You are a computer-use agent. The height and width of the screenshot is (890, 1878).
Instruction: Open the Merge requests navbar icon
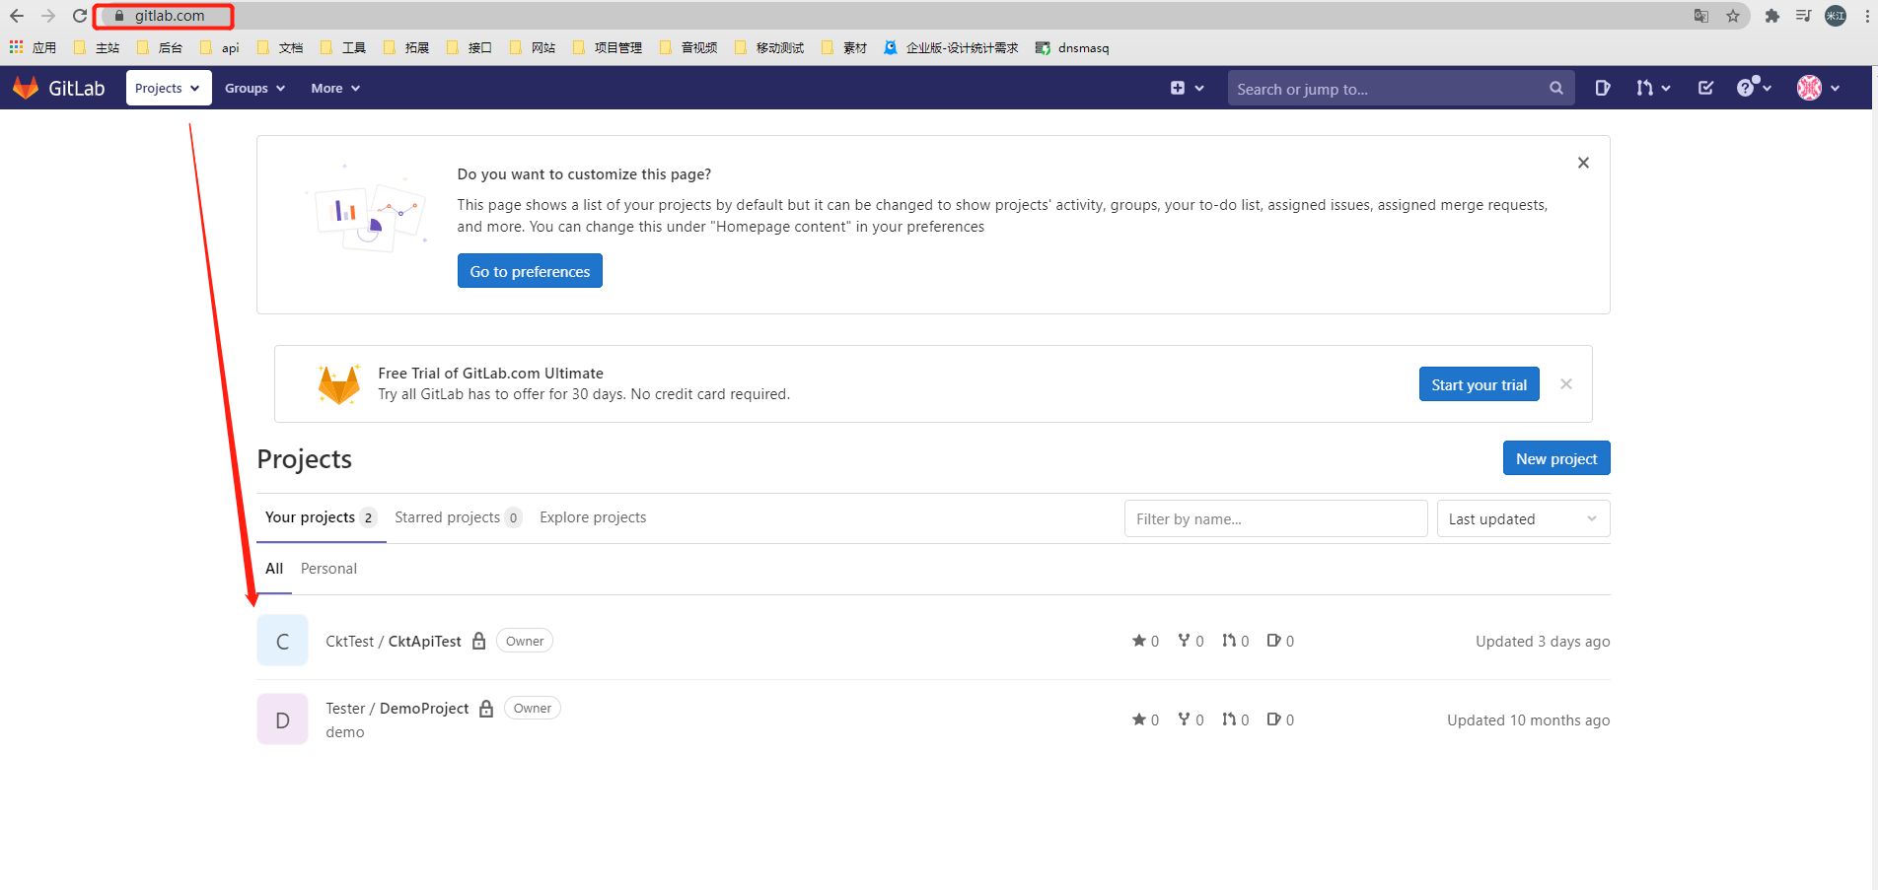(x=1653, y=88)
